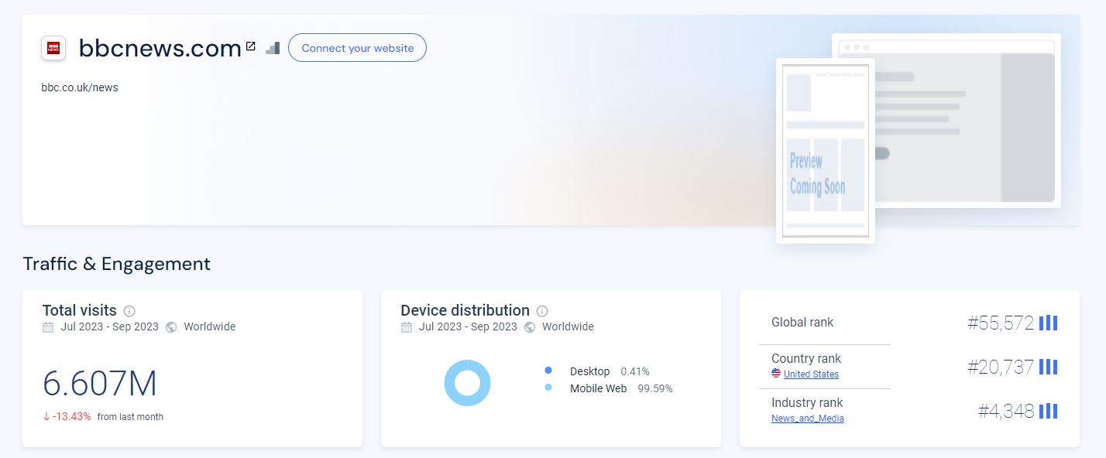Open the Device distribution info icon
1106x458 pixels.
pos(542,311)
